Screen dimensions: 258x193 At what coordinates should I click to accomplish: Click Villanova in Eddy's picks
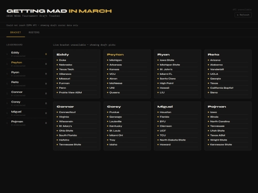(x=65, y=74)
